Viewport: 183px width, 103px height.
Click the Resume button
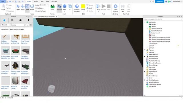(104, 7)
